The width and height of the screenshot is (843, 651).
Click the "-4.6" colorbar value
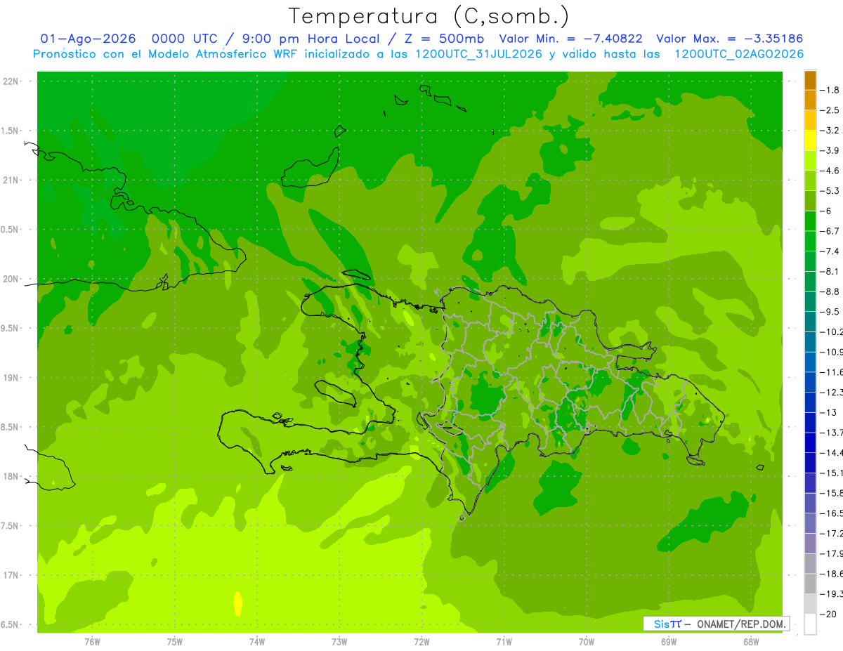(830, 171)
